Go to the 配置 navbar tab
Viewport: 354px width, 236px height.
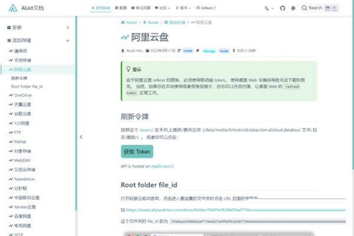[x=121, y=8]
